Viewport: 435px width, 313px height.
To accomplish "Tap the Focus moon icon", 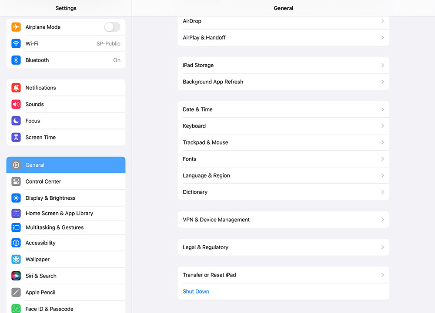I will click(16, 121).
